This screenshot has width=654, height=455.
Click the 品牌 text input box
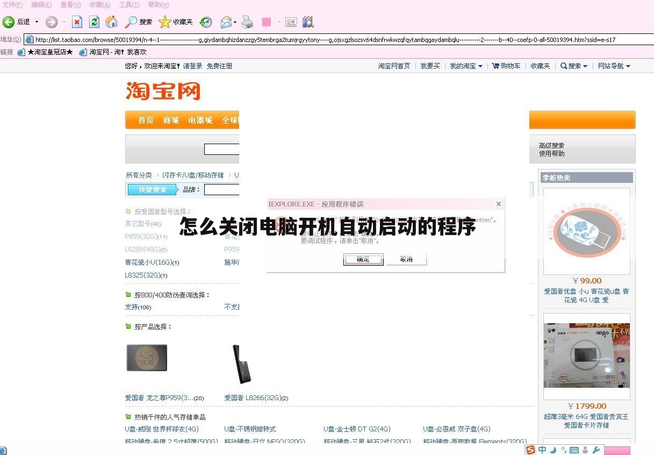(x=221, y=189)
